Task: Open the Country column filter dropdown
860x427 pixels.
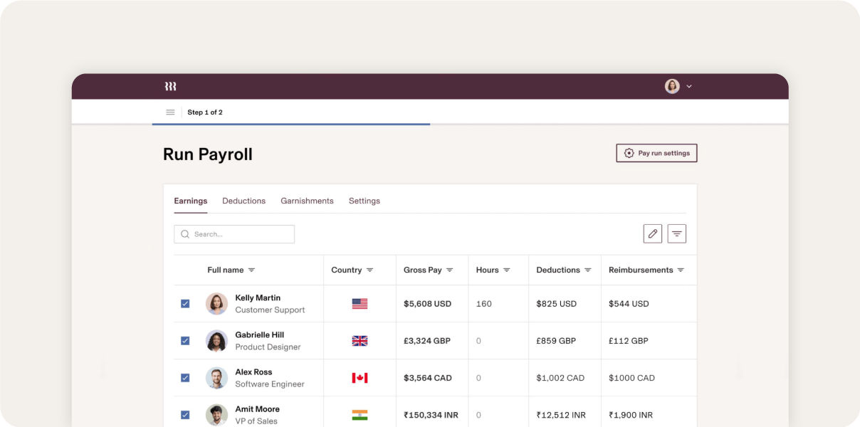Action: click(369, 270)
